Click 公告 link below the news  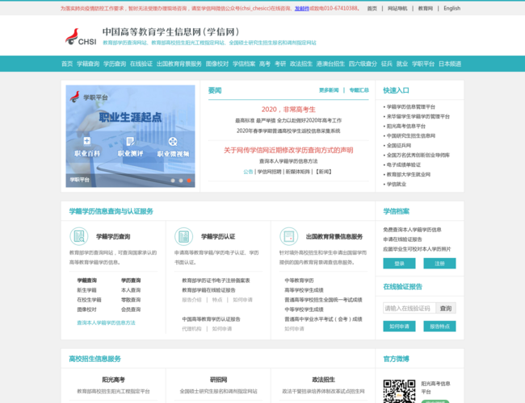point(248,172)
